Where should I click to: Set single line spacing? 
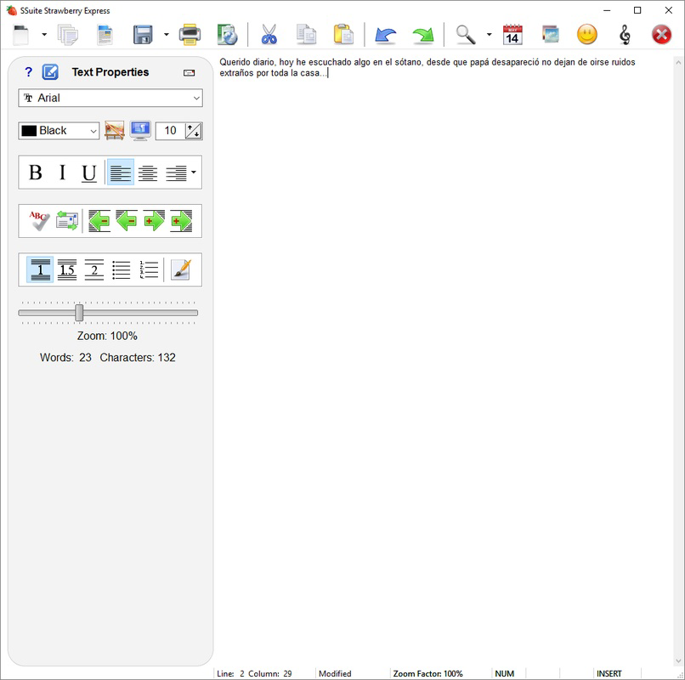tap(40, 269)
